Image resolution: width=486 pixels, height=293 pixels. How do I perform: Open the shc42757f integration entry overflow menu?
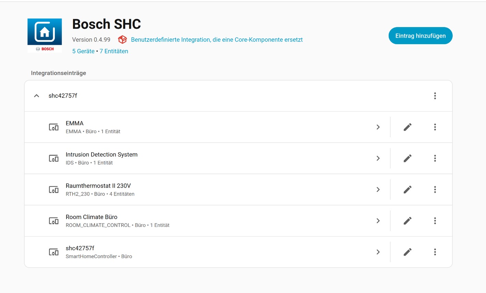coord(435,96)
